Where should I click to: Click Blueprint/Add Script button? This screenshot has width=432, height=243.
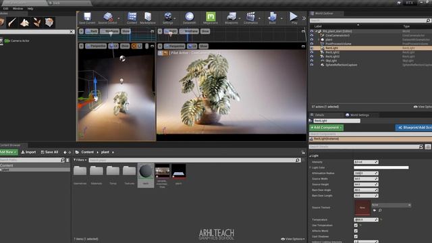point(414,128)
